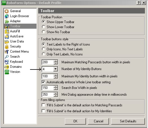This screenshot has width=148, height=128.
Task: Select the Adapter category label
Action: 15,21
